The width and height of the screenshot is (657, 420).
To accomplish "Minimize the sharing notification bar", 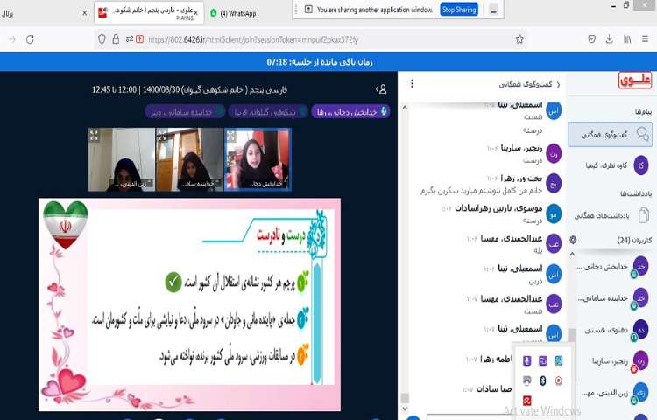I will [493, 10].
